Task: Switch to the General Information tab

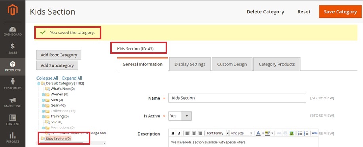Action: 142,64
